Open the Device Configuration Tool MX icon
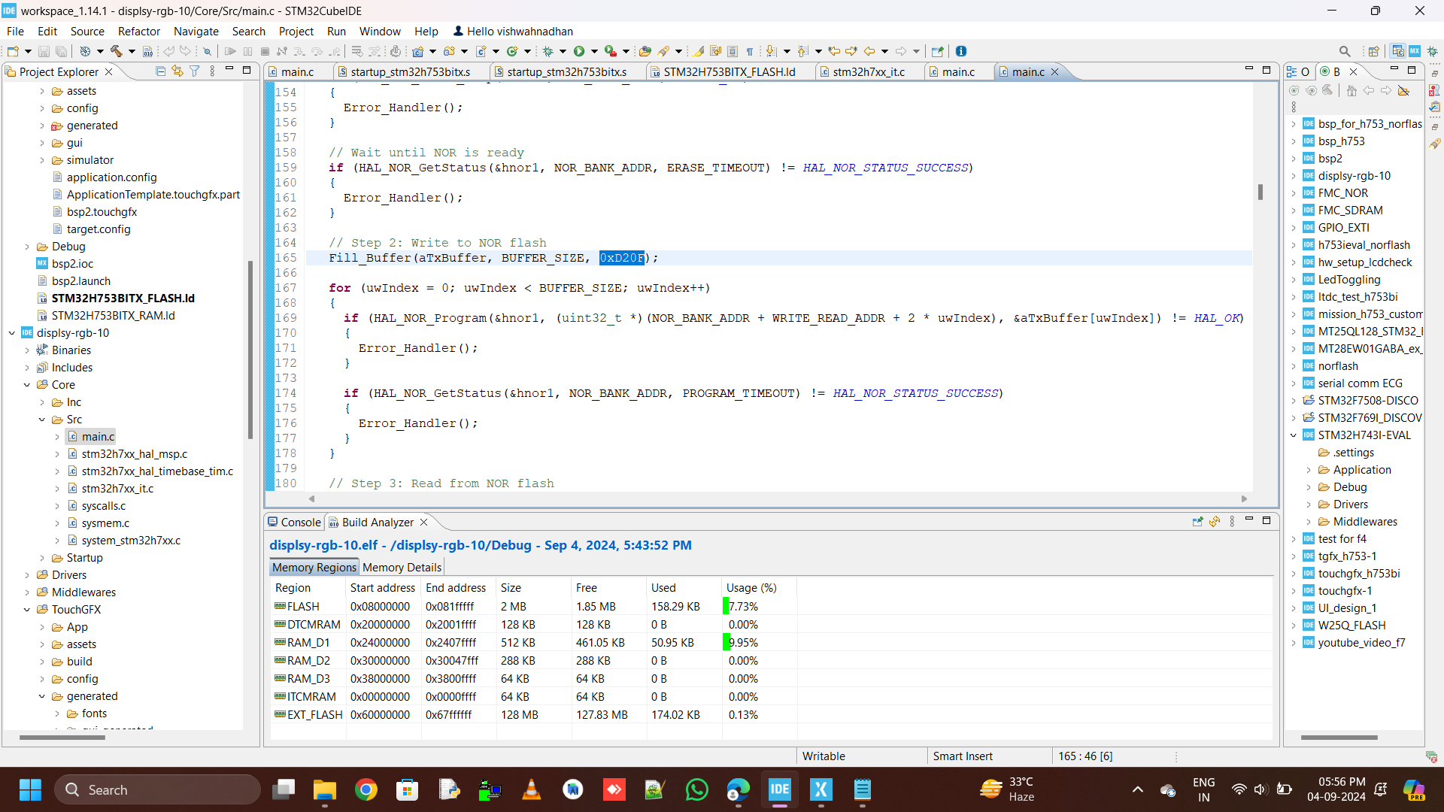 coord(1415,51)
